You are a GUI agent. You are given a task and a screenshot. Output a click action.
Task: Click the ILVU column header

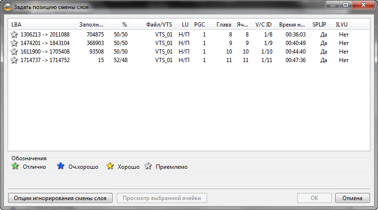[x=341, y=24]
